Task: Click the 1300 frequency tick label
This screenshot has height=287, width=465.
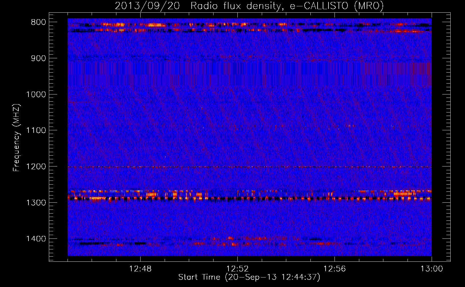Action: [x=36, y=203]
